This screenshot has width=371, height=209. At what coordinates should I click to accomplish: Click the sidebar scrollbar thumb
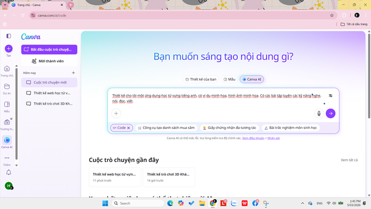point(16,114)
